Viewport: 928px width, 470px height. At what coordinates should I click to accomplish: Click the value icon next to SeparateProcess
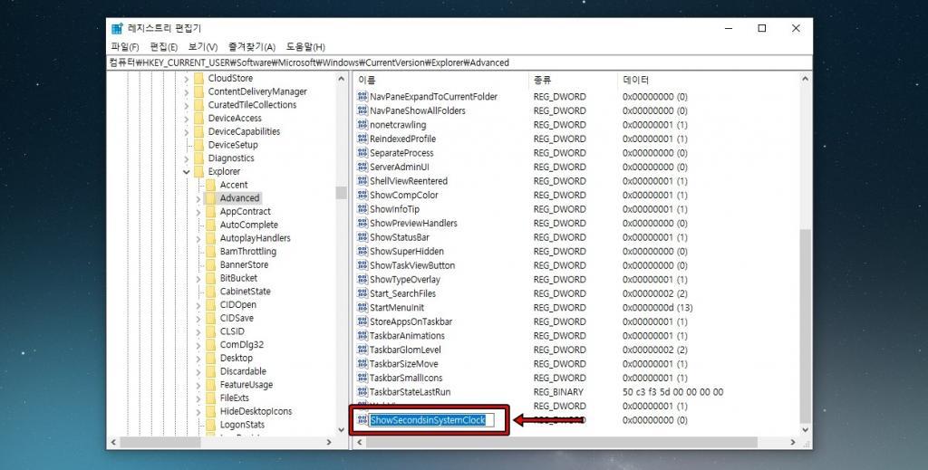362,152
